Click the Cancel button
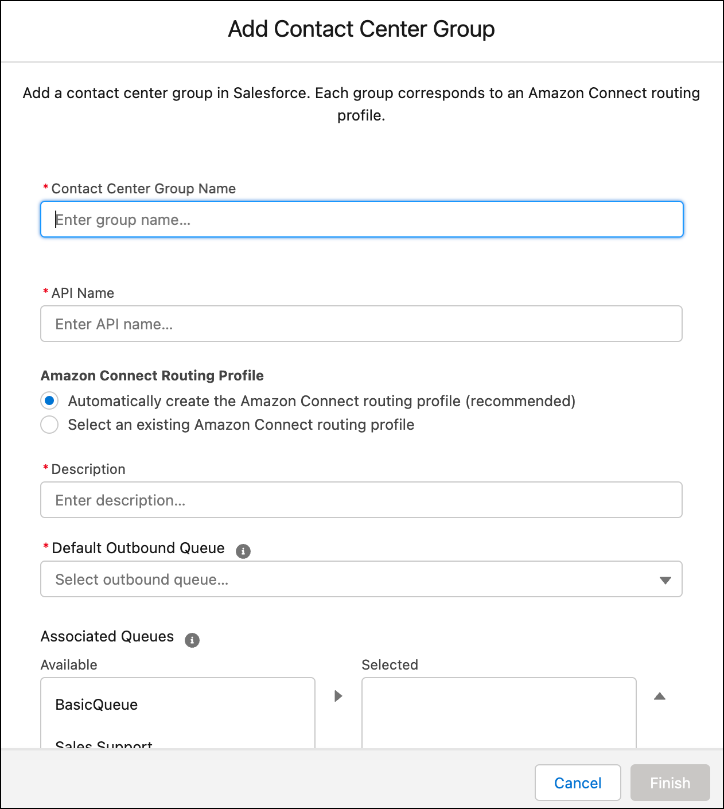The height and width of the screenshot is (809, 724). click(578, 783)
